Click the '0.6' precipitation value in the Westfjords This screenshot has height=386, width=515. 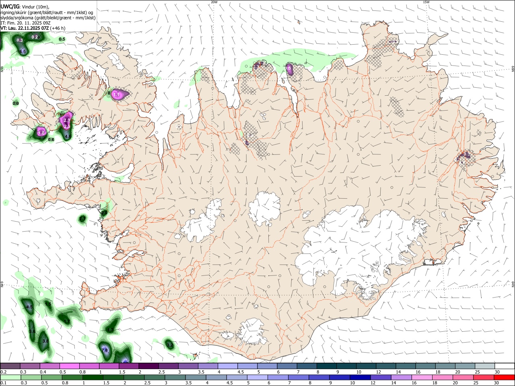point(51,140)
